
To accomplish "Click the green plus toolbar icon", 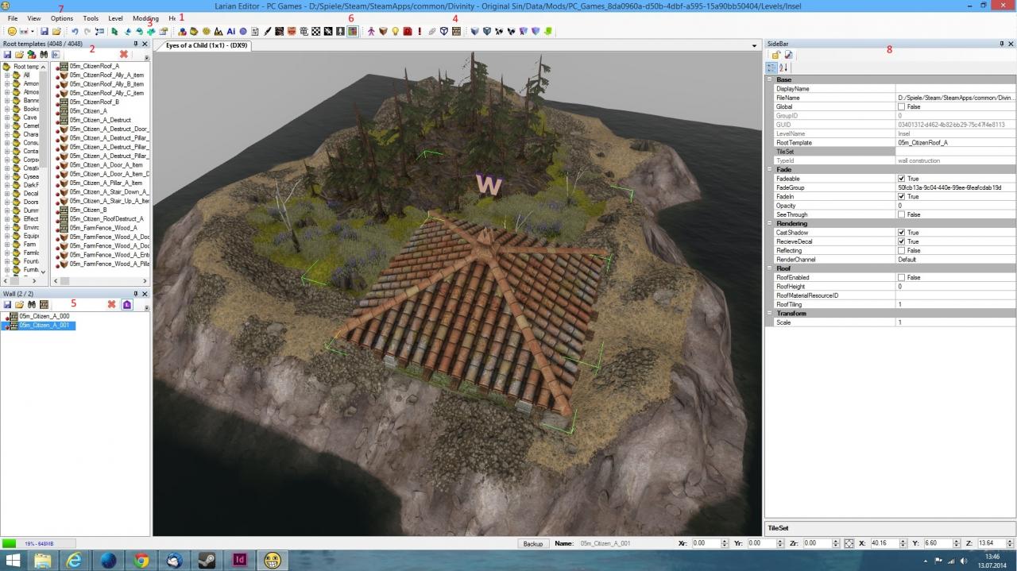I will point(151,31).
